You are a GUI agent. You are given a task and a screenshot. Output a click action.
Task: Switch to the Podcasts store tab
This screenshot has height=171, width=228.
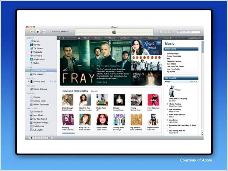pyautogui.click(x=138, y=38)
